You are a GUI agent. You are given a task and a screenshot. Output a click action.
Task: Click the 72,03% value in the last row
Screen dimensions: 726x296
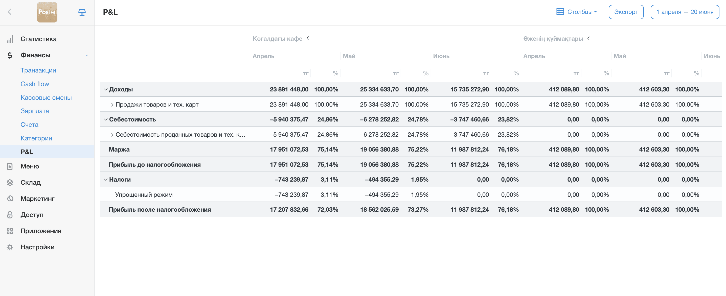click(328, 210)
